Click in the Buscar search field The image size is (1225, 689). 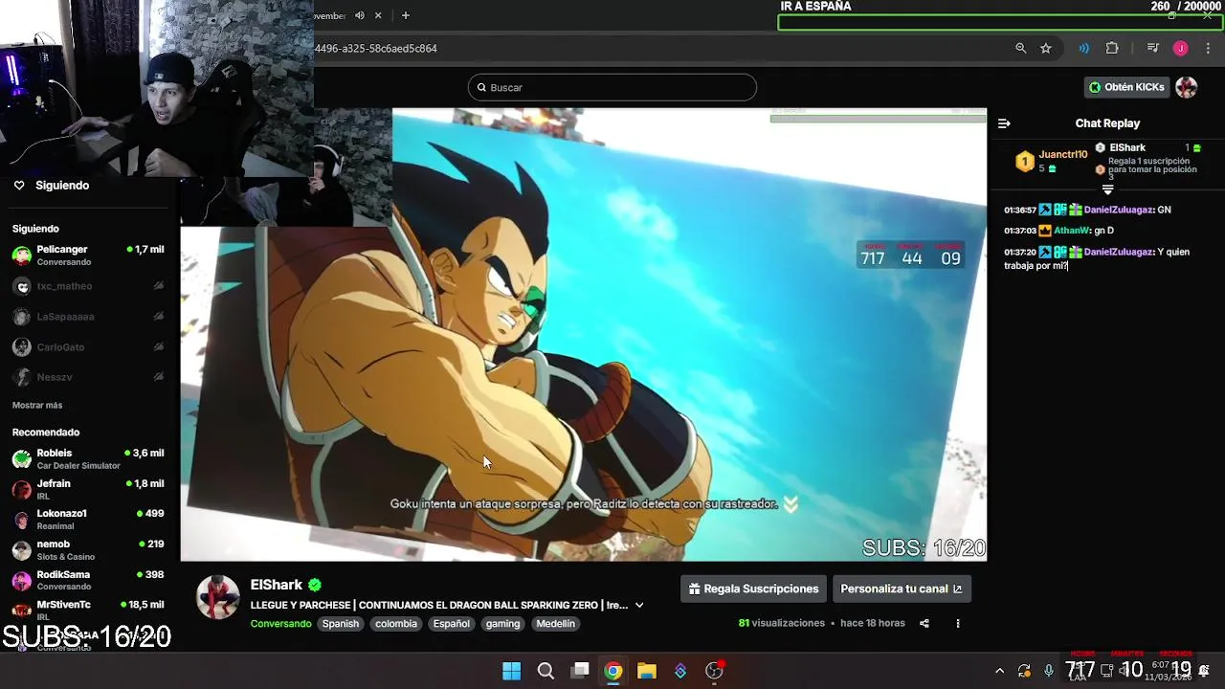(612, 87)
